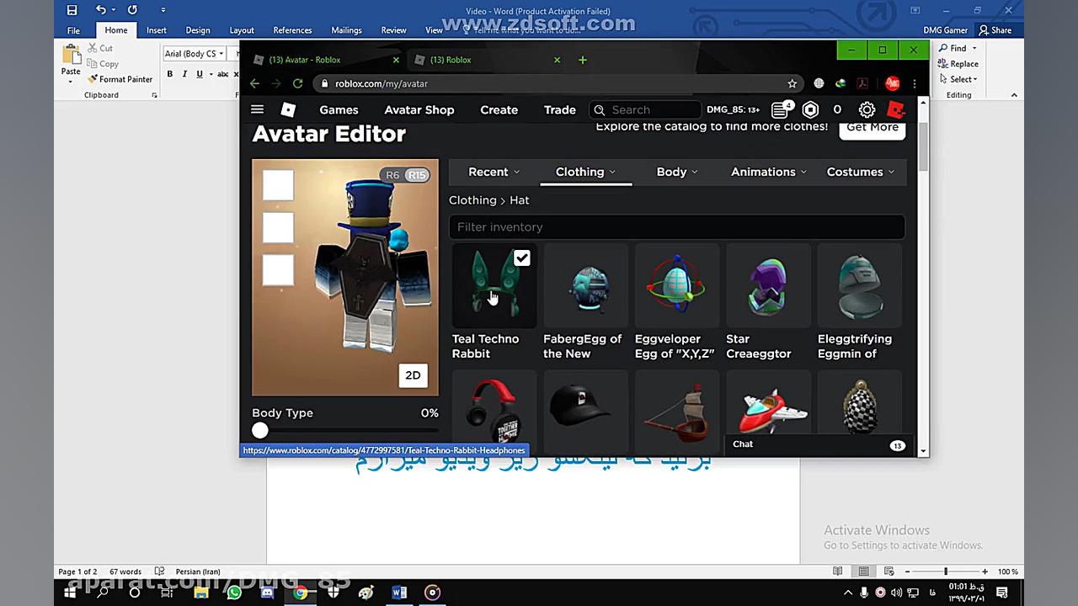1078x606 pixels.
Task: Apply italic formatting in Word
Action: click(x=184, y=74)
